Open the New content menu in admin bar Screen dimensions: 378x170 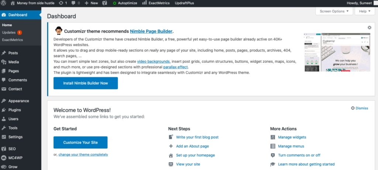click(x=92, y=3)
